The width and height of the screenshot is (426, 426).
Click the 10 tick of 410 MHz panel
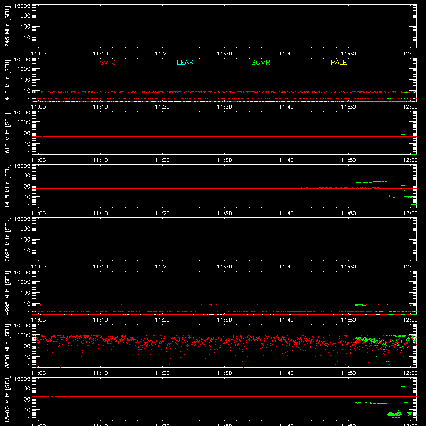27,91
